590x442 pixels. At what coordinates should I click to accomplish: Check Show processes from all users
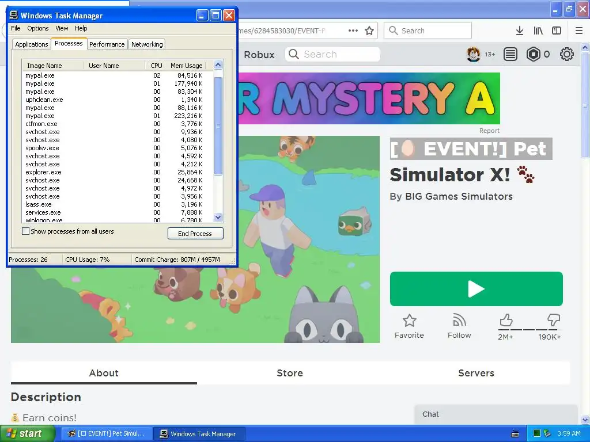click(25, 231)
